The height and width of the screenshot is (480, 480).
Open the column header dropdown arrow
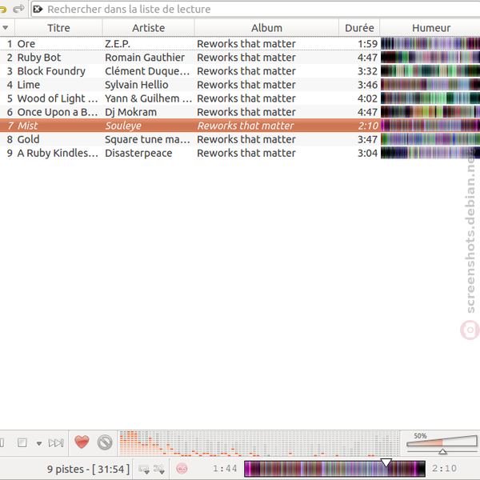[6, 28]
